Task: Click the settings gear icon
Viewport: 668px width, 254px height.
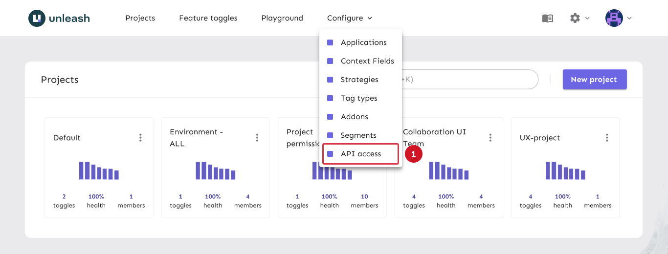Action: tap(575, 18)
